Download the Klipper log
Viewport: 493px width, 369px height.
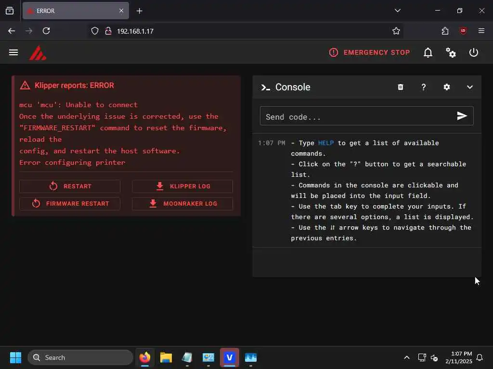[182, 186]
